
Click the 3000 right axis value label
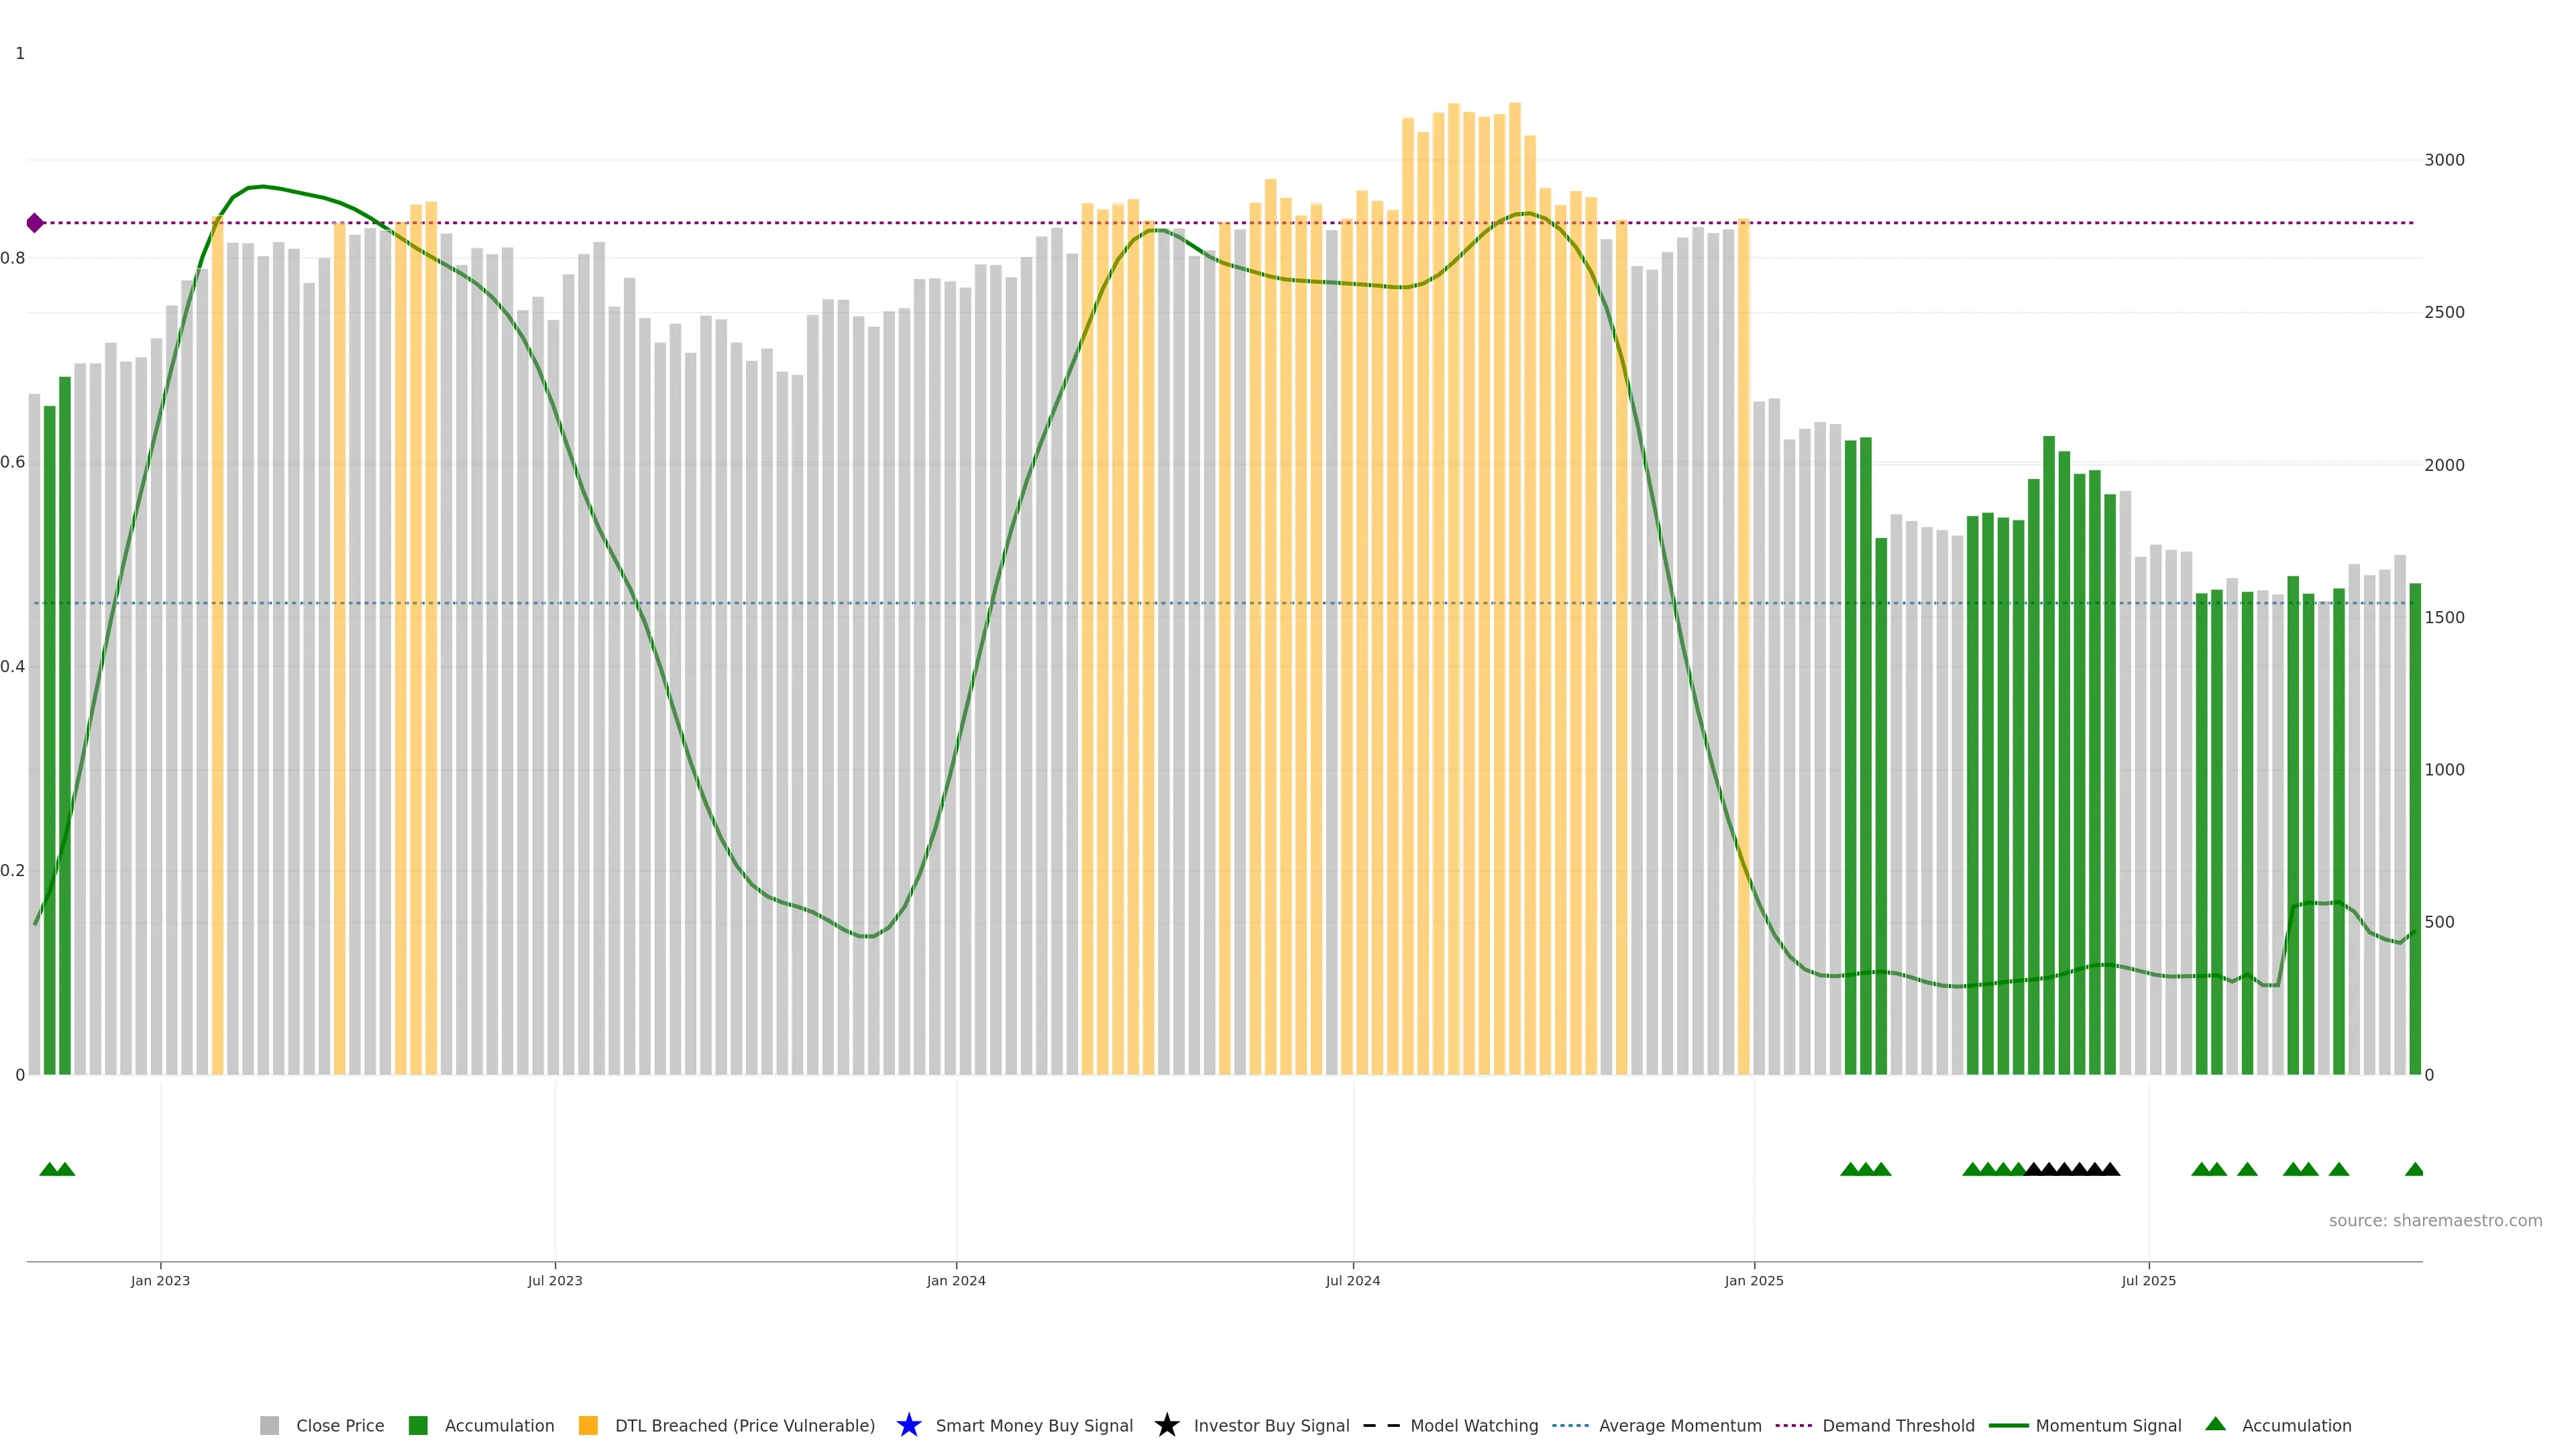click(x=2444, y=160)
